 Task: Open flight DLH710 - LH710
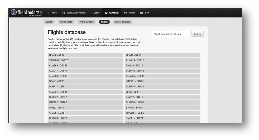point(163,71)
